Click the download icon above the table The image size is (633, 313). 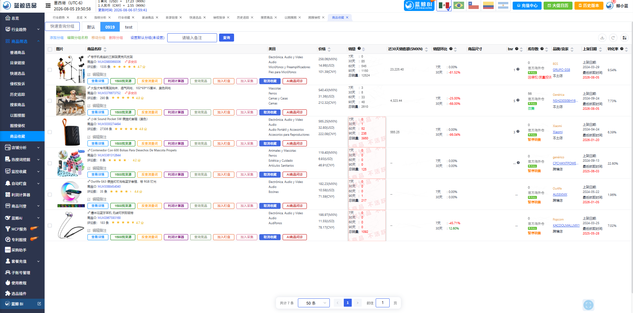click(x=602, y=38)
